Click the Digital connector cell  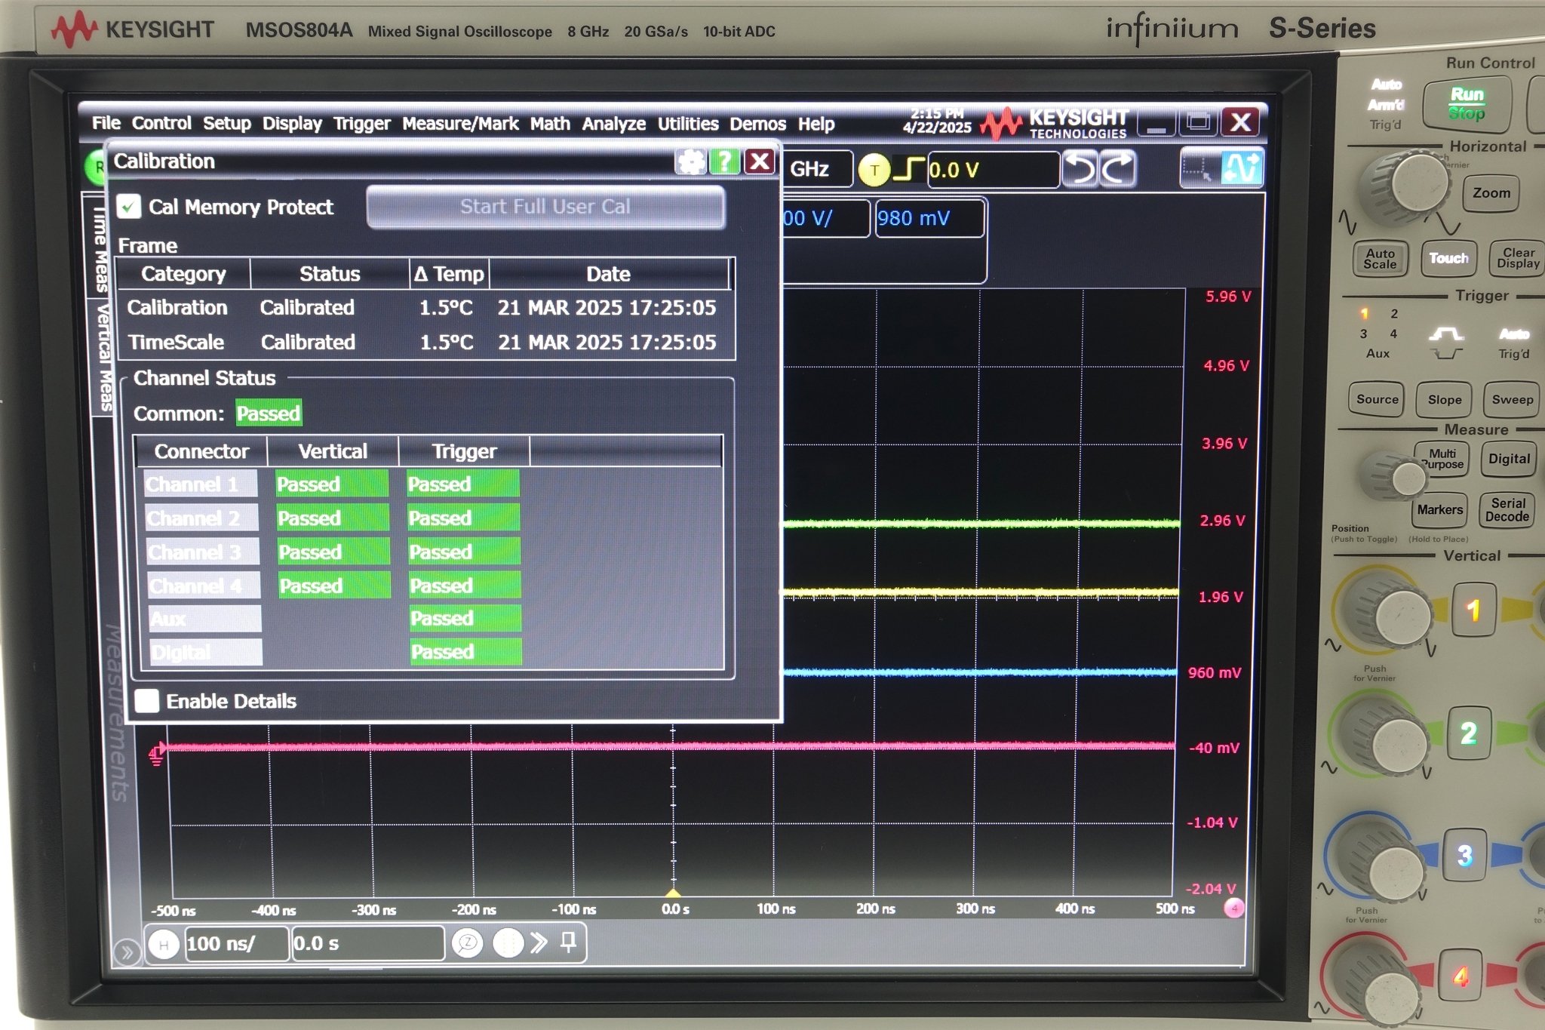click(x=205, y=653)
